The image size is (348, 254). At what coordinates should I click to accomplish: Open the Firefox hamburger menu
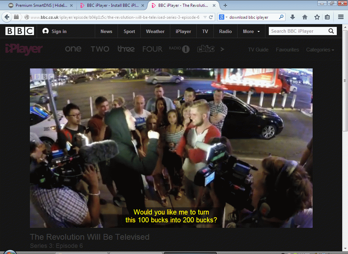pos(341,17)
